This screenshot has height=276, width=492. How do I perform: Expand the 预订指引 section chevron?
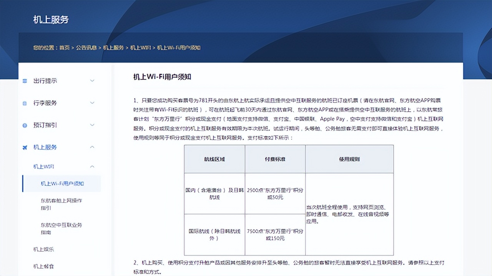(92, 125)
